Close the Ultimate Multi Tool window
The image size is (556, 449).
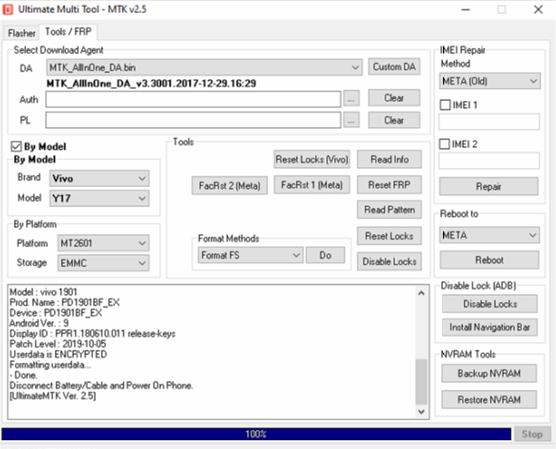[539, 10]
